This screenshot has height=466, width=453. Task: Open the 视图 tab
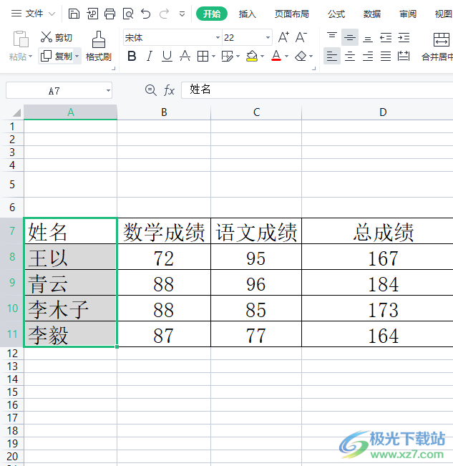[x=443, y=14]
